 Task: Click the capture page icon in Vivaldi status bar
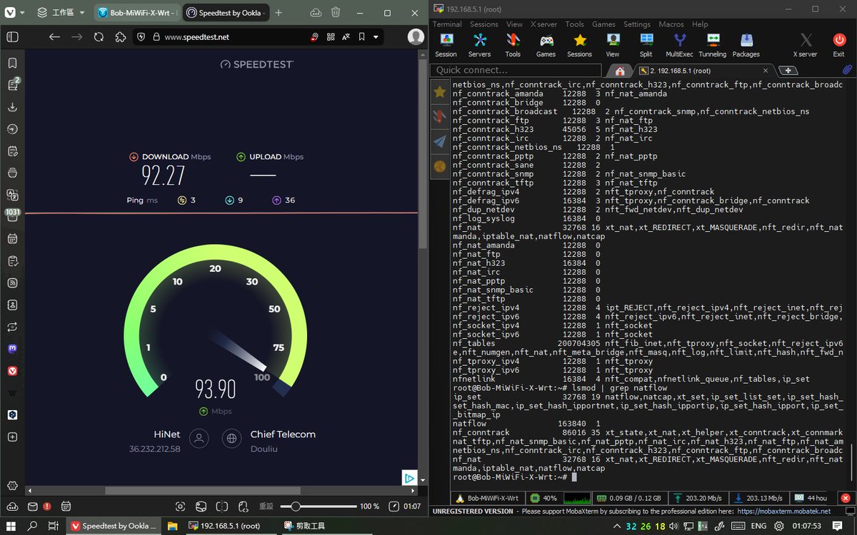tap(180, 506)
